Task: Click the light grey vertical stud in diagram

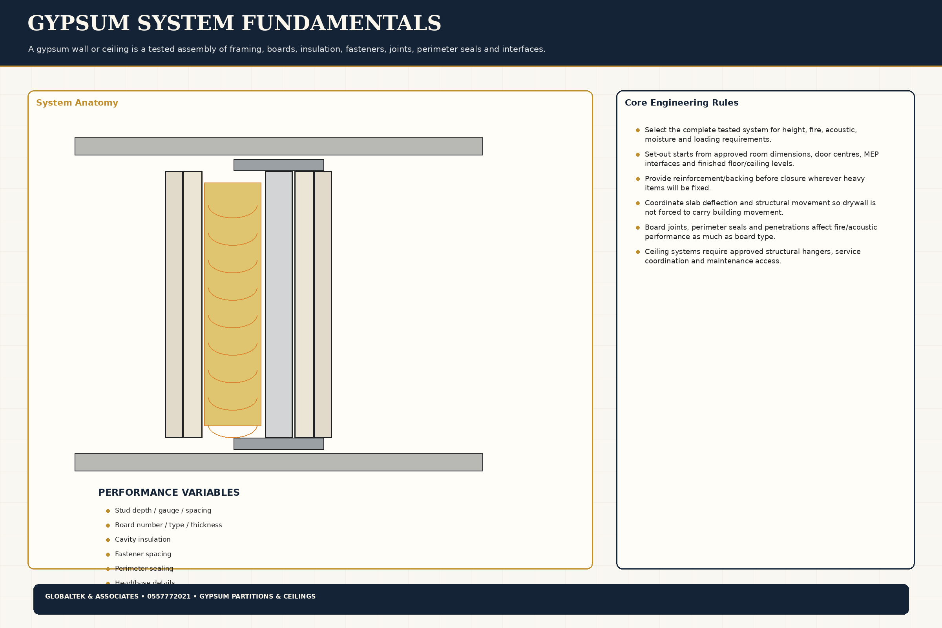Action: coord(279,305)
